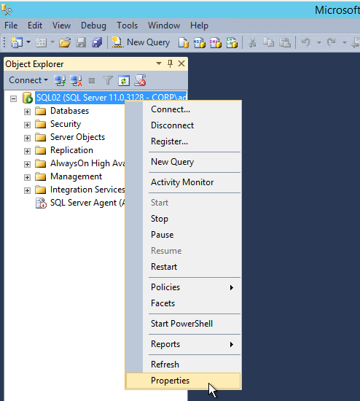Select the SQL Server Agent tree item
This screenshot has width=360, height=401.
(x=80, y=203)
